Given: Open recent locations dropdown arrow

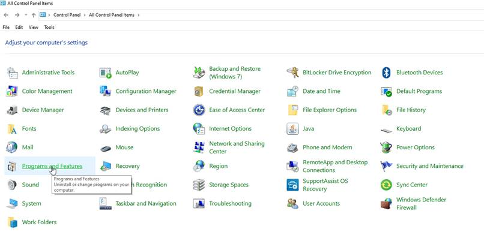Looking at the screenshot, I should (26, 15).
